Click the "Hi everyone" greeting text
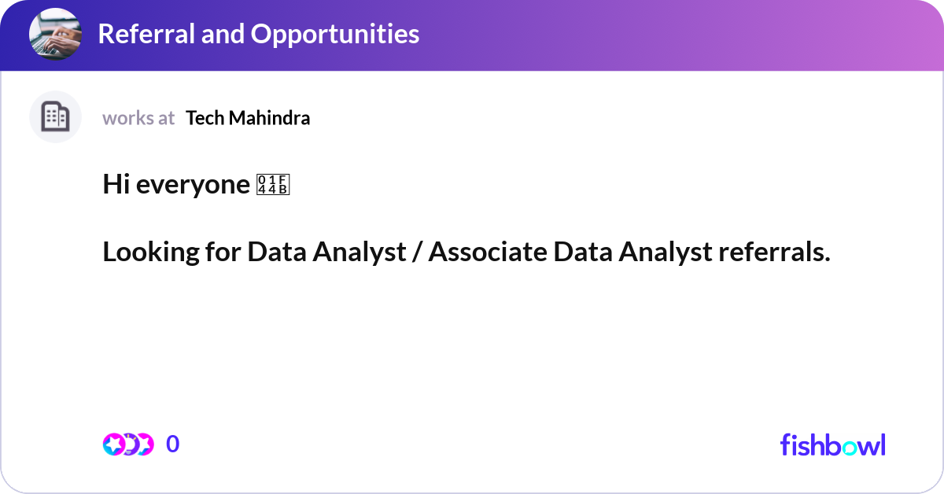The image size is (944, 494). tap(175, 185)
